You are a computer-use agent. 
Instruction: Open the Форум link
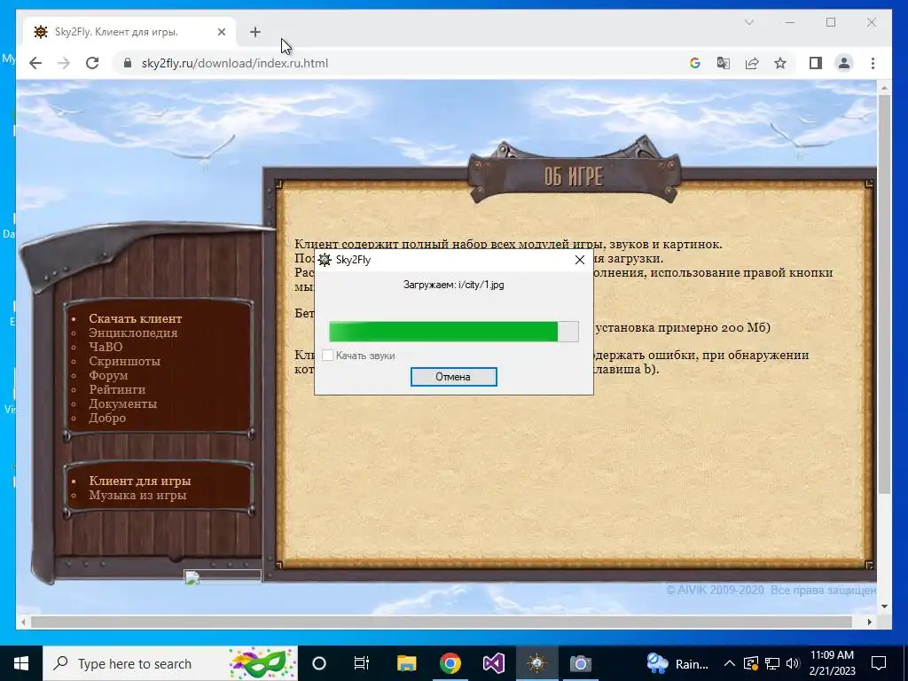(x=108, y=375)
